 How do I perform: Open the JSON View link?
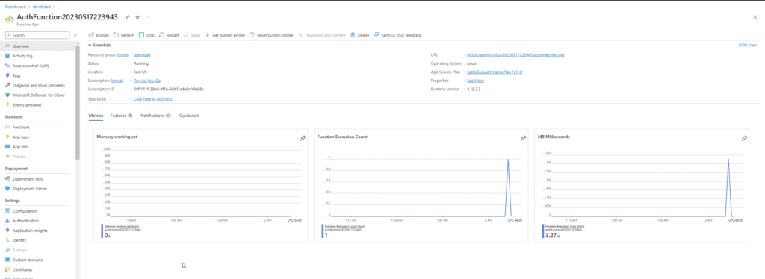point(747,45)
